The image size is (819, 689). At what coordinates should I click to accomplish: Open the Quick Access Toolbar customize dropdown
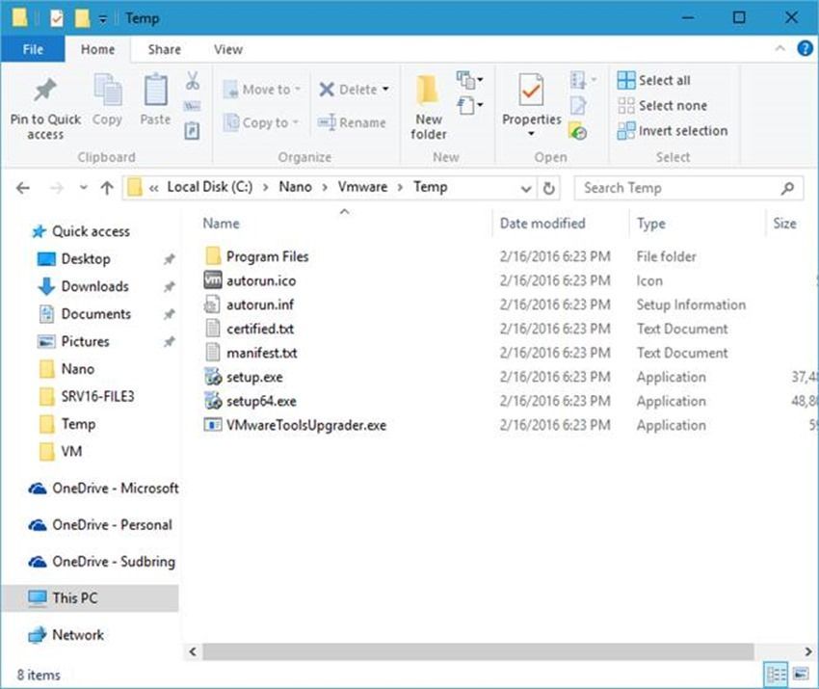(103, 19)
